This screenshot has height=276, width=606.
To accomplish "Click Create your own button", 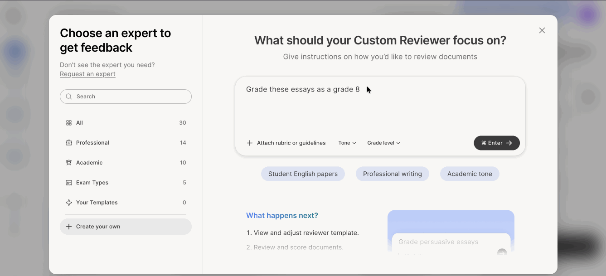I will click(126, 227).
